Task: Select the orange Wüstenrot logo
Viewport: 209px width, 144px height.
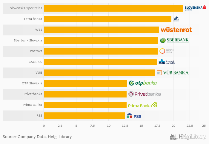Action: tap(176, 30)
